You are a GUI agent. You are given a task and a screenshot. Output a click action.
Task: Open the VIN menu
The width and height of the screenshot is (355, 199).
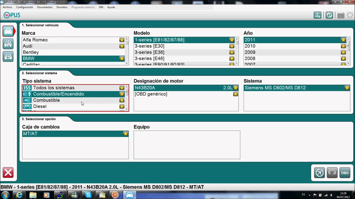[101, 7]
